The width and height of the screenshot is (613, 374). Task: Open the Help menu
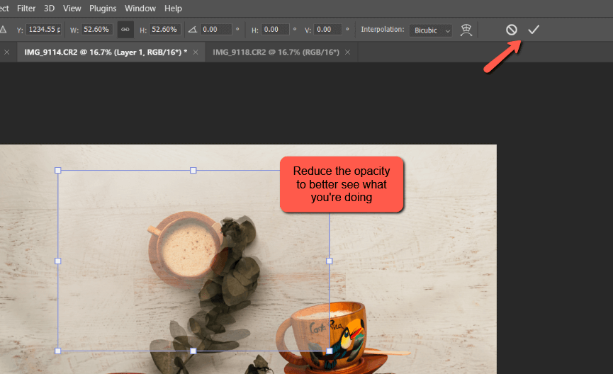[x=173, y=8]
